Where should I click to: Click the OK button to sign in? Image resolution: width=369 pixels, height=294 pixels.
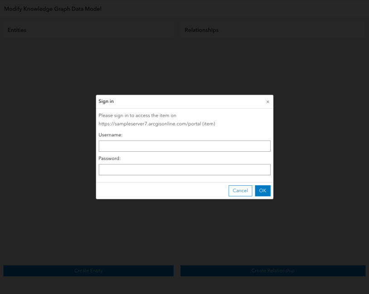262,190
